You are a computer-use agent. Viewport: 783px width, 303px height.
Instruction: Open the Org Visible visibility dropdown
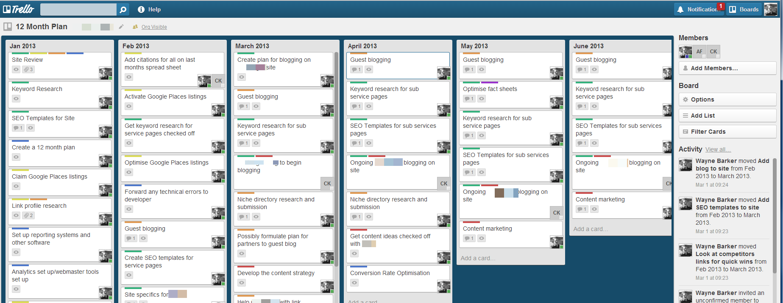click(154, 27)
